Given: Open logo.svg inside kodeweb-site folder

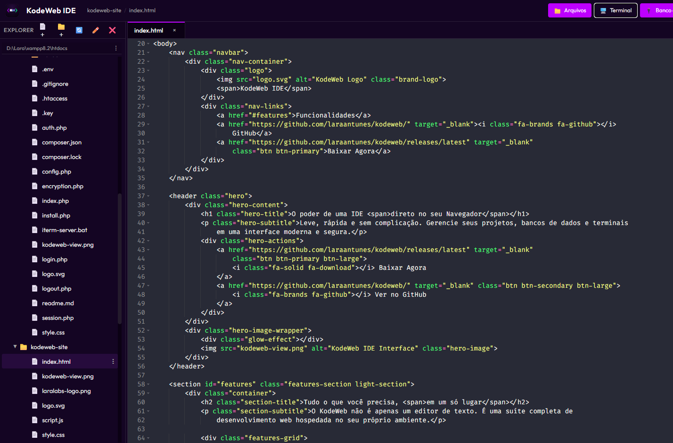Looking at the screenshot, I should [60, 405].
